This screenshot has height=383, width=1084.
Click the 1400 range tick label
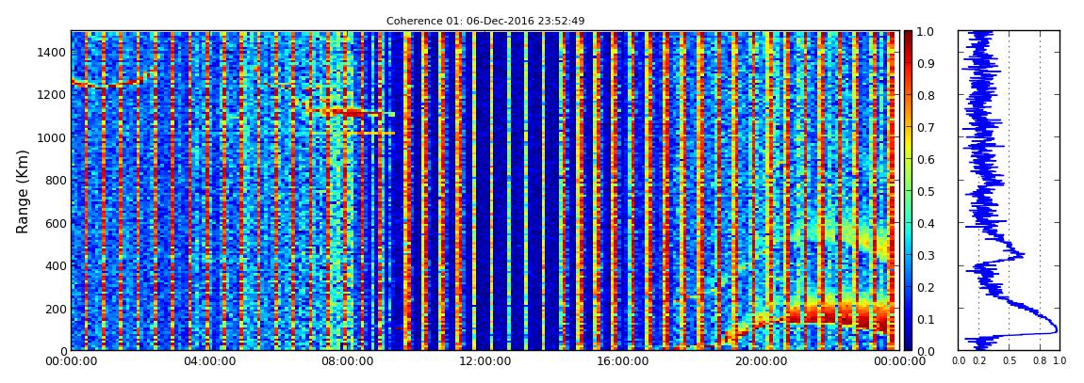coord(52,52)
